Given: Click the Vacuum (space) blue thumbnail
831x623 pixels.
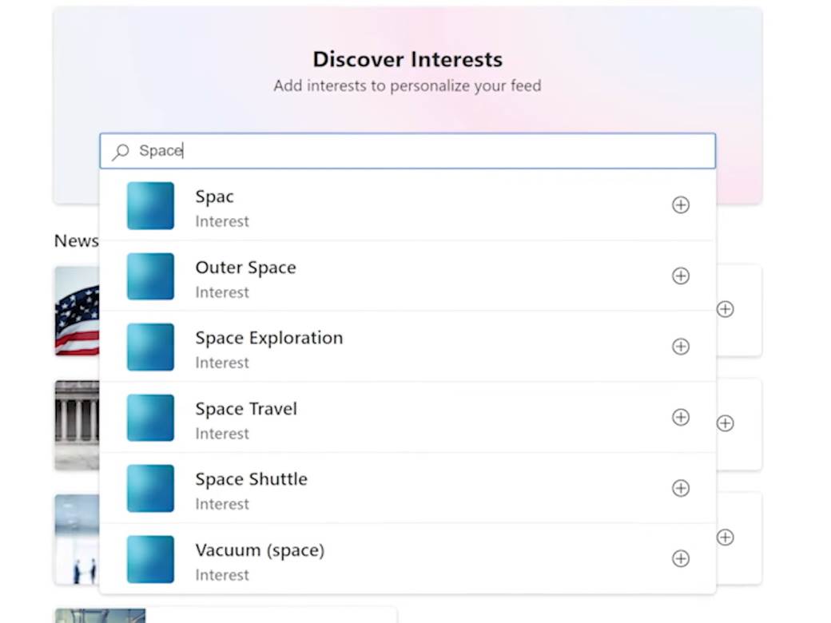Looking at the screenshot, I should [x=150, y=559].
